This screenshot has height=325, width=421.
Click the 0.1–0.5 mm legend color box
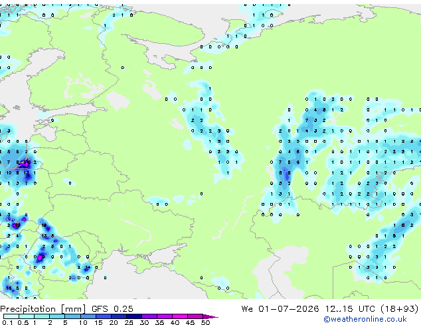pos(11,316)
